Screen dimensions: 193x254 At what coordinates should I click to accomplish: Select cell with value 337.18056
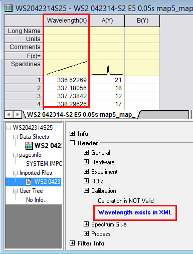[67, 88]
